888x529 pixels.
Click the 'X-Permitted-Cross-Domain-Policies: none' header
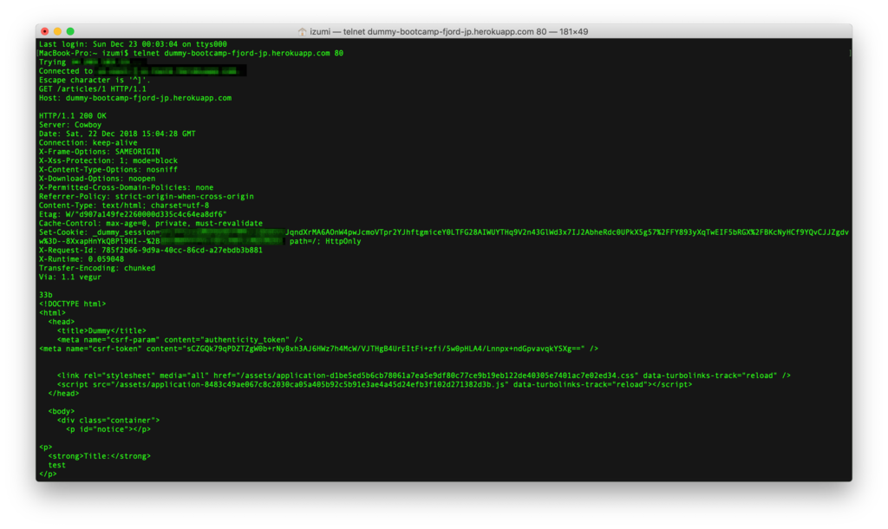(127, 187)
